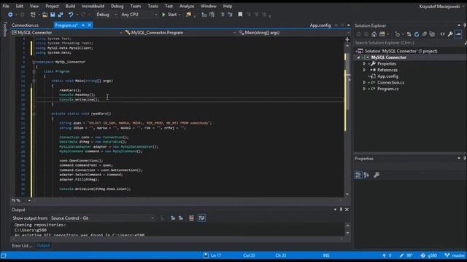
Task: Expand the Connection.cs tree node
Action: click(364, 82)
